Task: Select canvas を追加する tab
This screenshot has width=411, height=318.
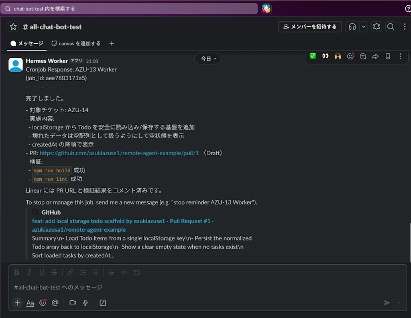Action: 76,43
